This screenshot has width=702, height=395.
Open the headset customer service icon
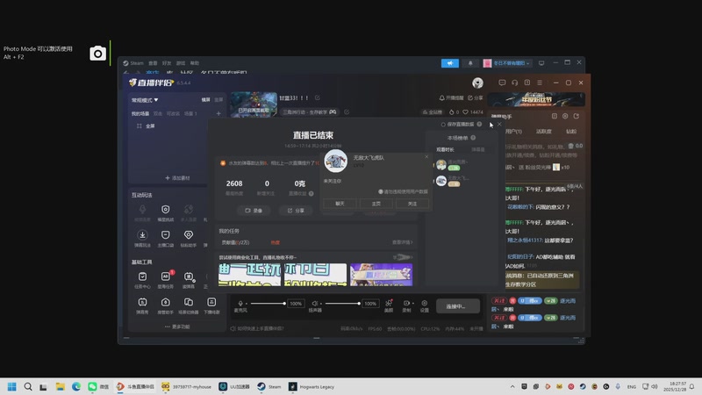[515, 83]
